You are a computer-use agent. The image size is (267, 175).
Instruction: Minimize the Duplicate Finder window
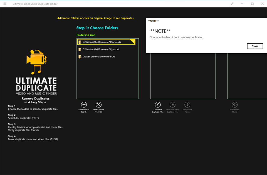pos(242,4)
